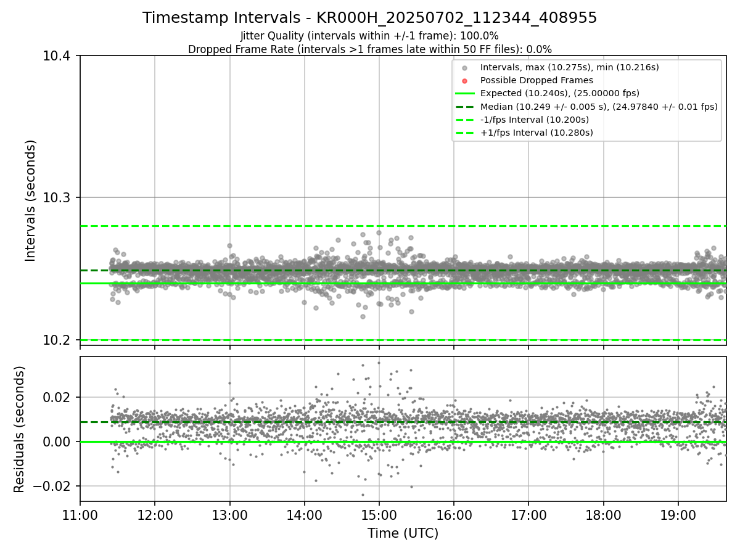Click the 'Time (UTC)' x-axis label
Viewport: 740px width, 555px height.
403,533
